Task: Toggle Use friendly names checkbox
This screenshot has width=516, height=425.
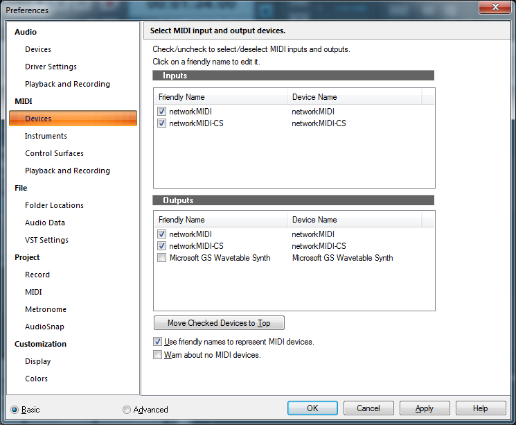Action: [157, 342]
